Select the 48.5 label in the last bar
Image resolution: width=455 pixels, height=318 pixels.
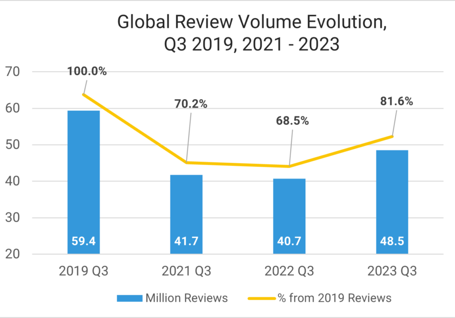(392, 241)
